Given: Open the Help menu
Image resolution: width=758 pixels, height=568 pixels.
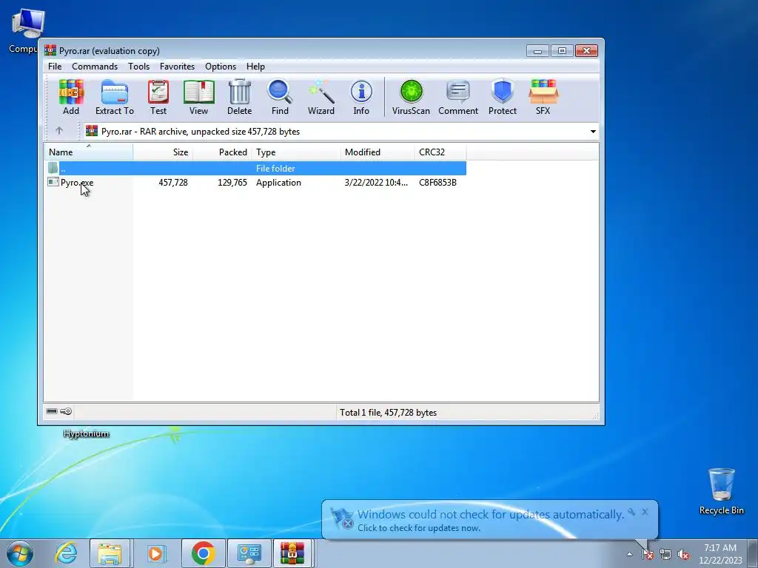Looking at the screenshot, I should [255, 66].
